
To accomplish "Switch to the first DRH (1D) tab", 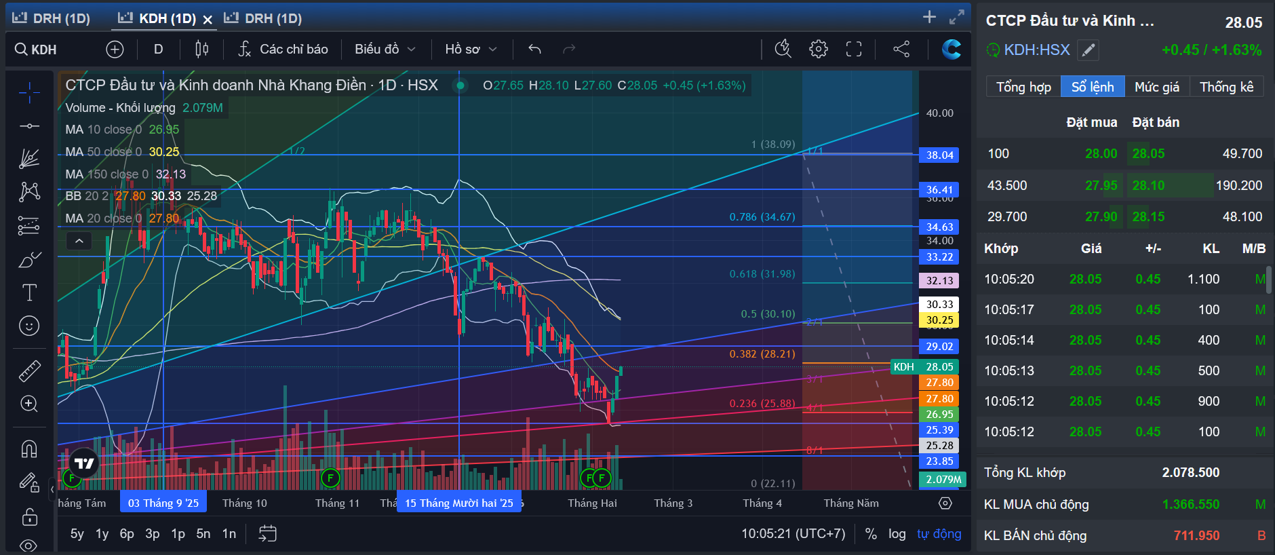I will [x=52, y=18].
